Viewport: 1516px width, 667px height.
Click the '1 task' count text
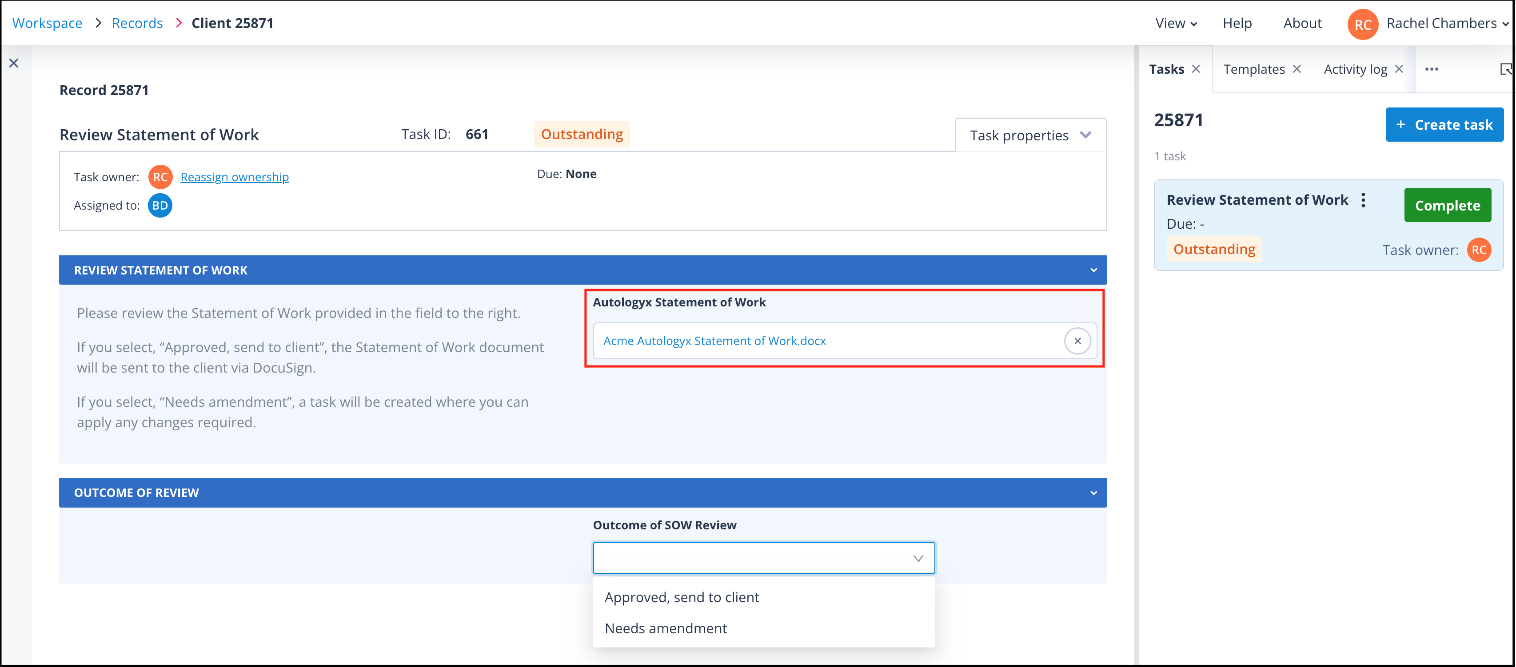[1169, 156]
